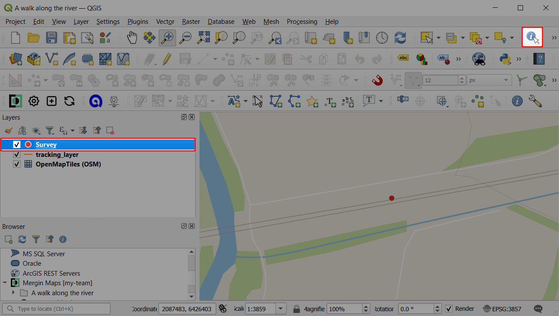Click the yellow abc Layer Labeling Options icon
559x316 pixels.
[403, 58]
